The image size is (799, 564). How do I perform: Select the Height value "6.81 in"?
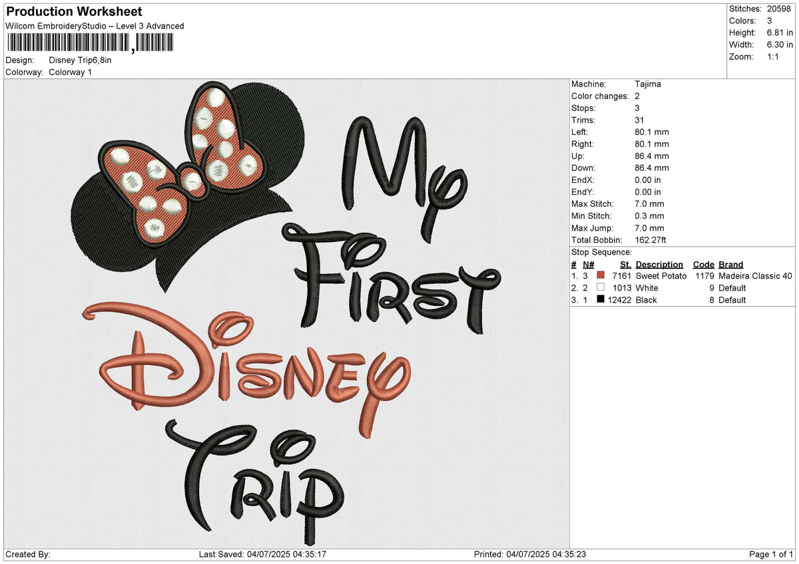pos(780,33)
